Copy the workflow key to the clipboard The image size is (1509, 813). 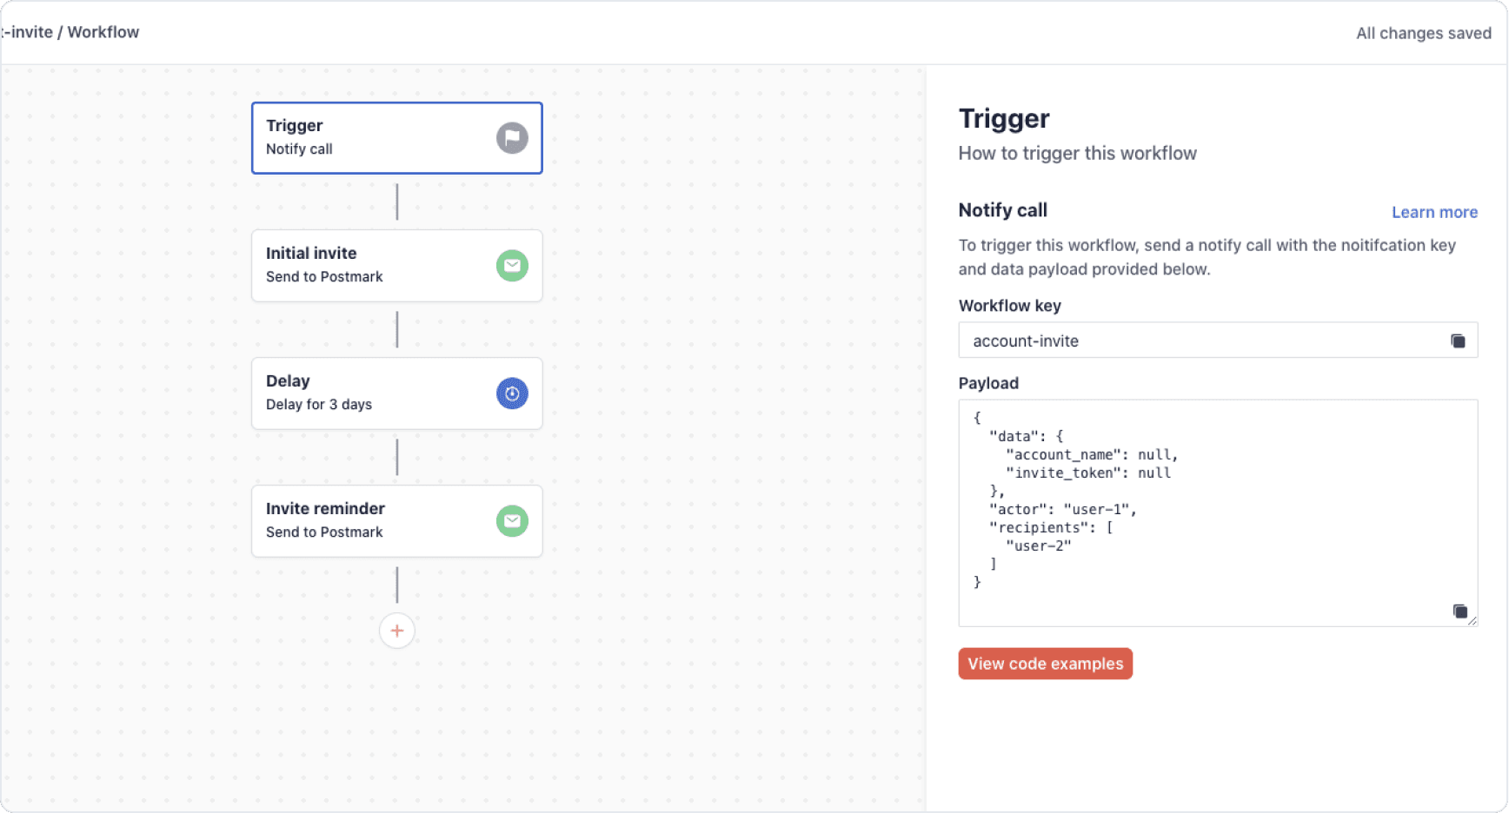point(1458,340)
